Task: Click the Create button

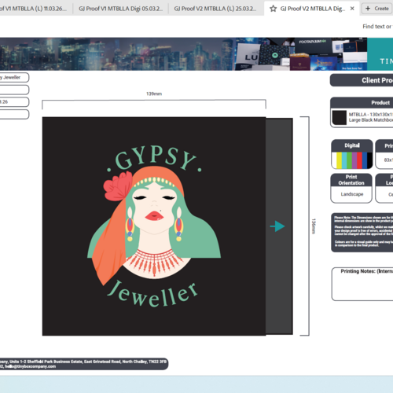Action: [376, 9]
